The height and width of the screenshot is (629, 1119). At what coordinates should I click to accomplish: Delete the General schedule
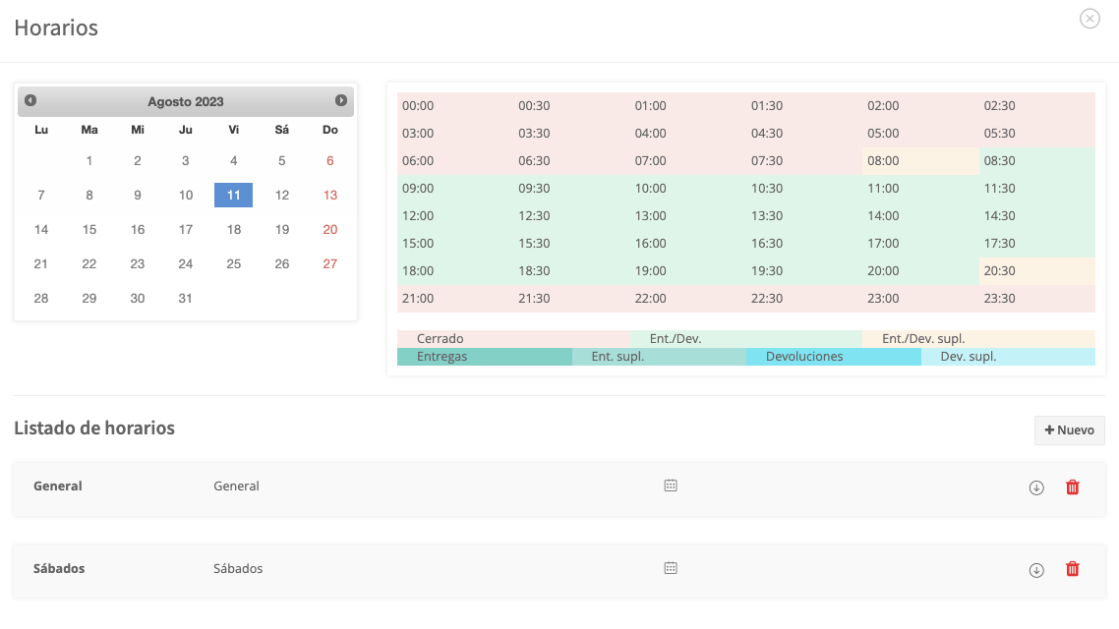[1072, 487]
